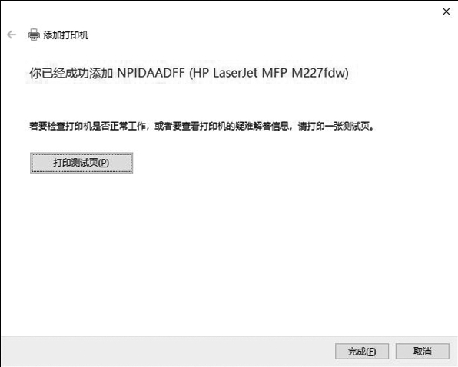Click the 添加打印机 window title text
458x367 pixels.
coord(66,35)
